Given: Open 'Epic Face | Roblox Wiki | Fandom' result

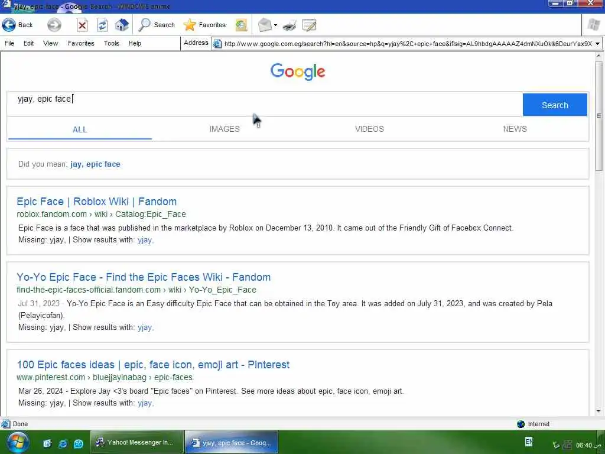Looking at the screenshot, I should pos(96,202).
